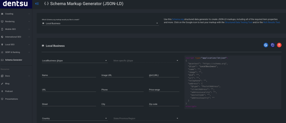Click the dentsu logo

point(16,4)
